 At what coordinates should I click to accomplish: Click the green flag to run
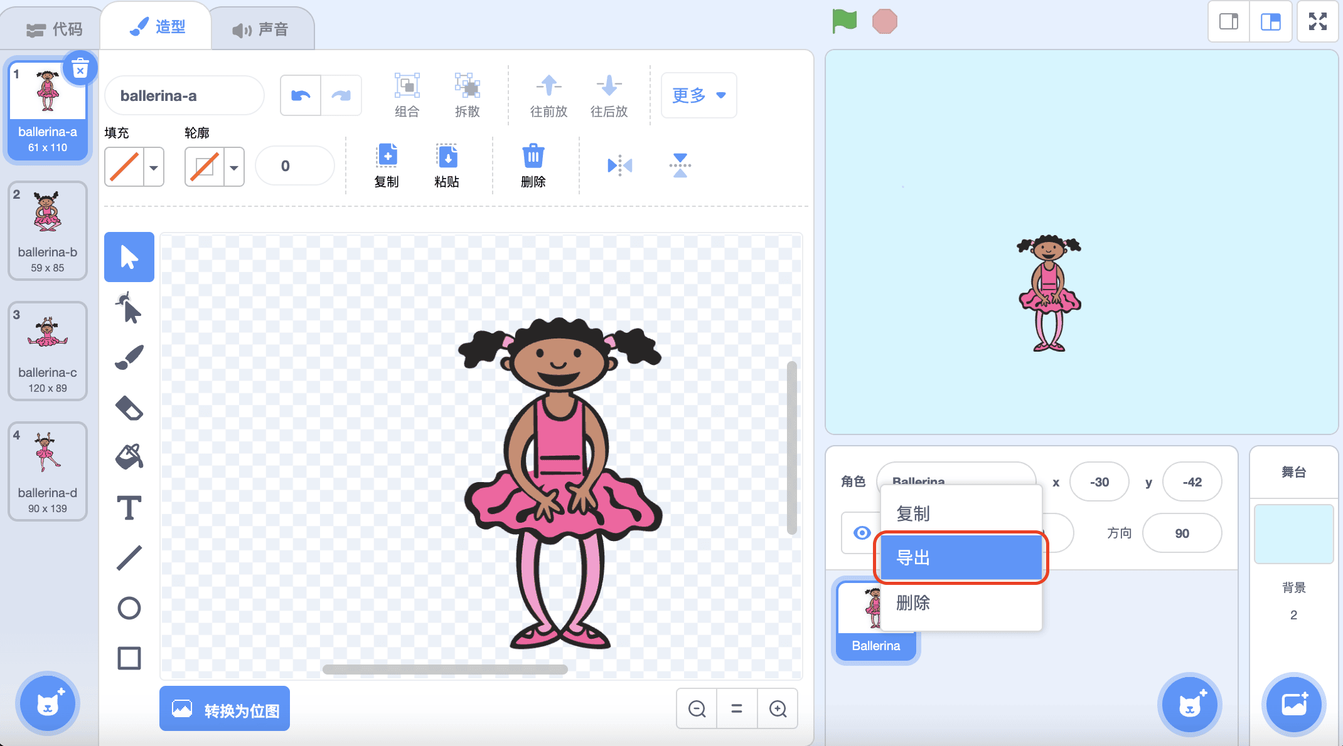844,21
